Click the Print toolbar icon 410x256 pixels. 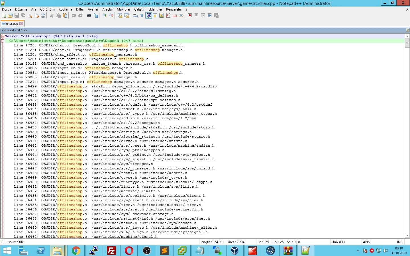click(43, 15)
